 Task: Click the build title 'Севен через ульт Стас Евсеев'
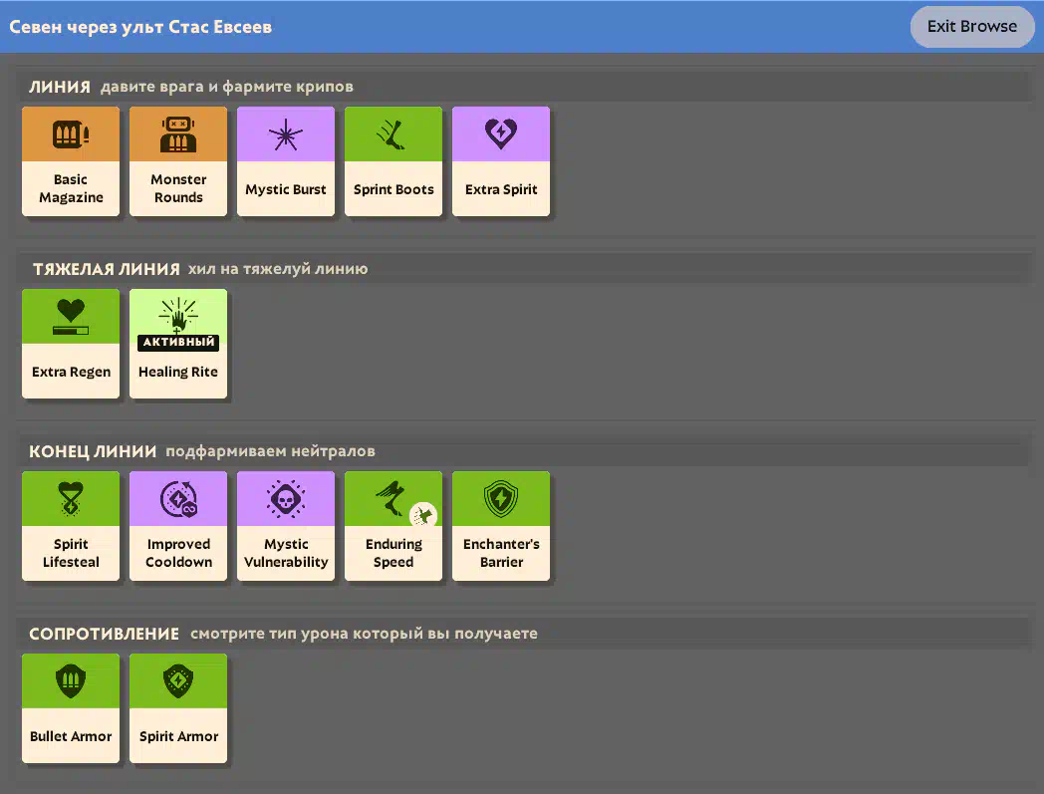pyautogui.click(x=140, y=27)
